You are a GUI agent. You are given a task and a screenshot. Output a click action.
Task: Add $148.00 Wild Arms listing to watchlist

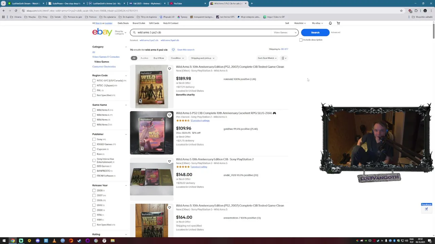point(170,161)
